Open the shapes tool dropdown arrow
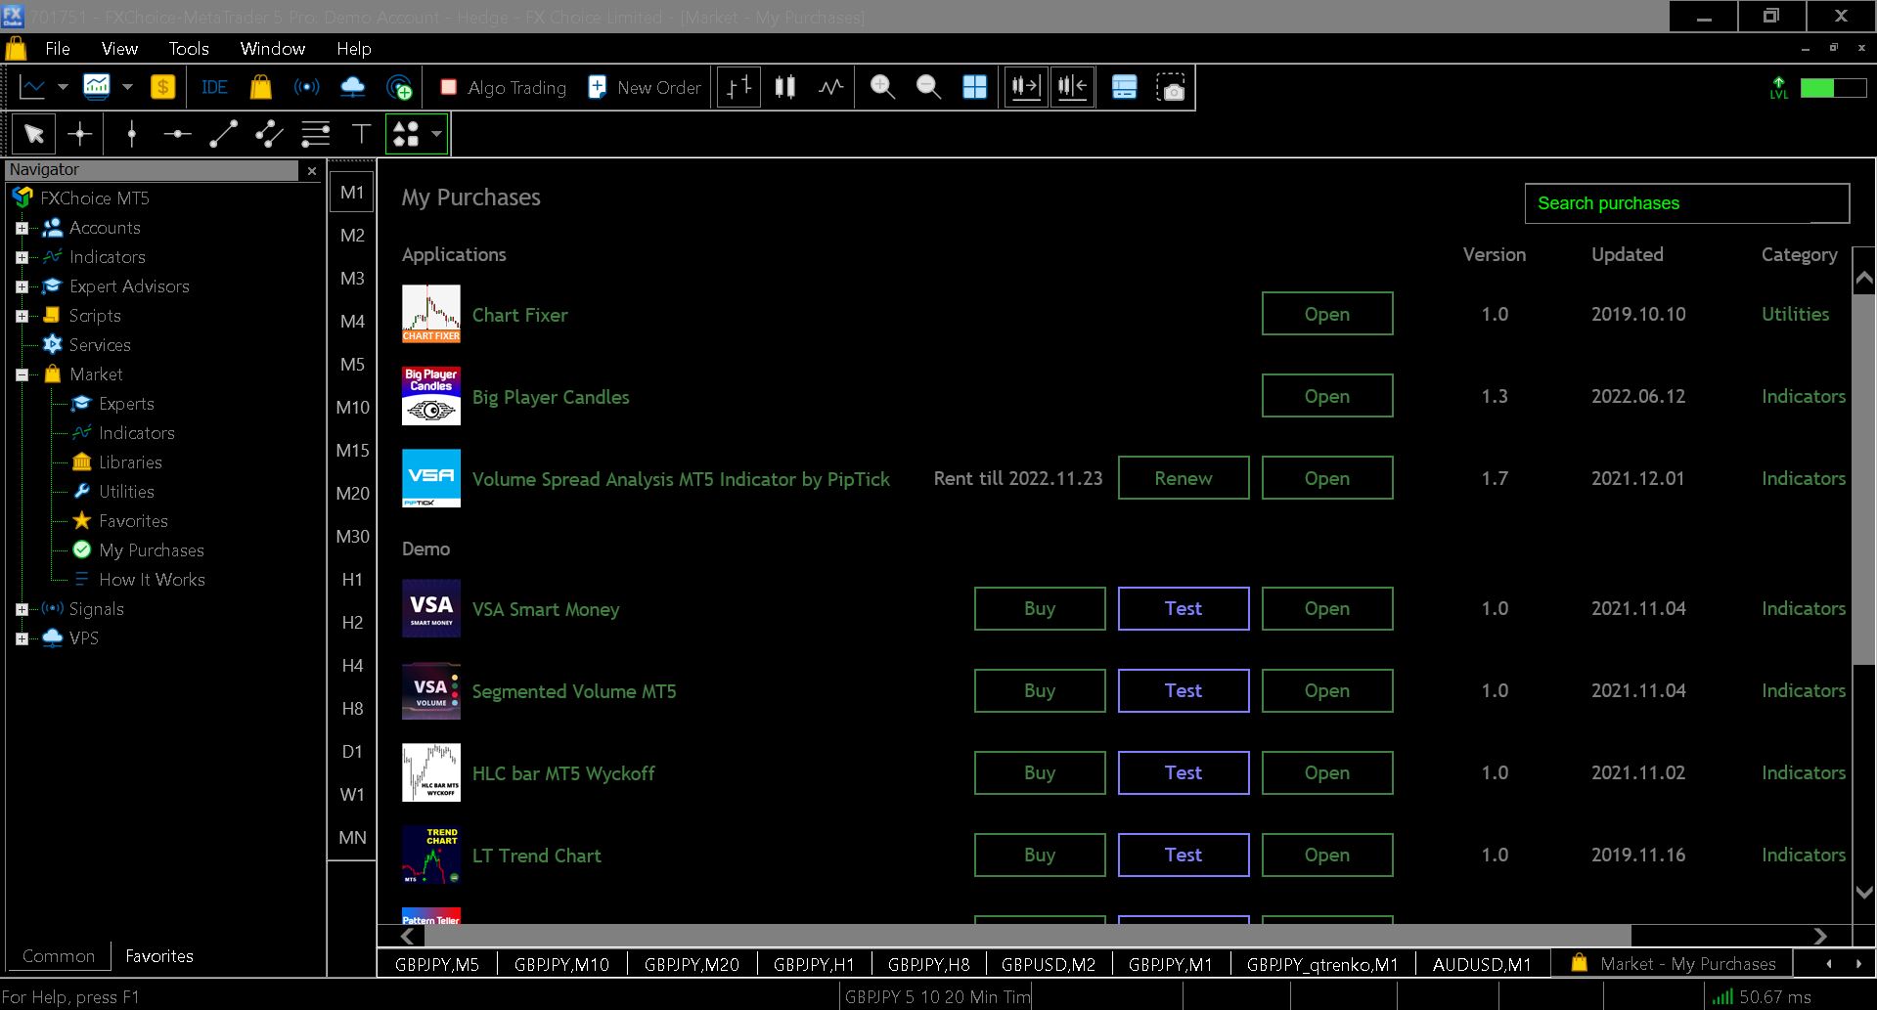Image resolution: width=1877 pixels, height=1010 pixels. point(436,134)
